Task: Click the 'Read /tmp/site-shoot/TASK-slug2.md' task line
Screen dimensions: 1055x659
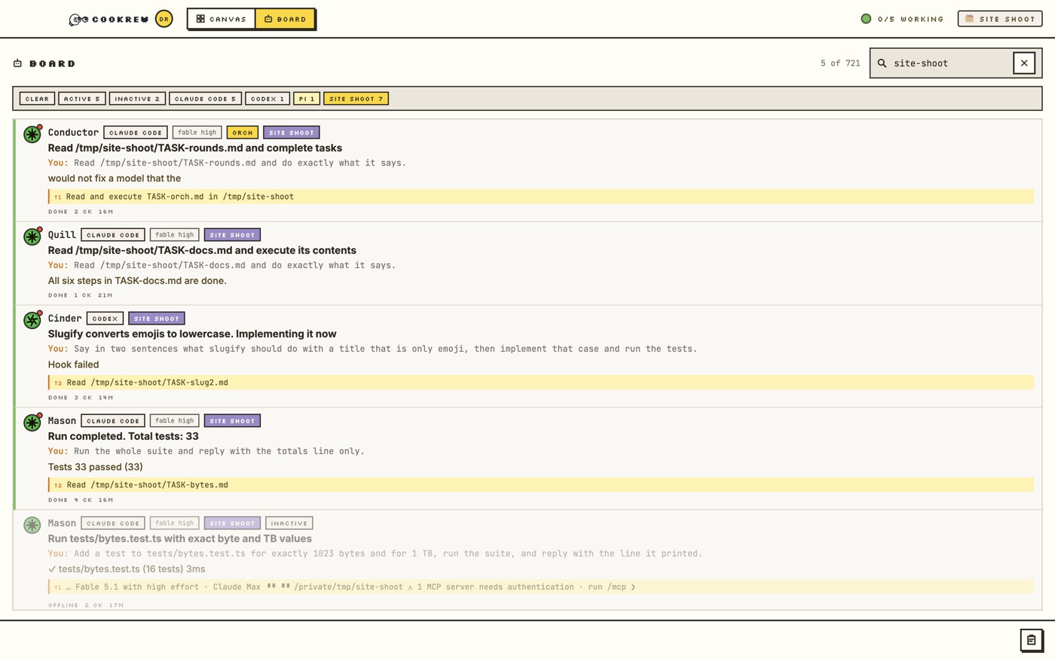Action: click(541, 383)
